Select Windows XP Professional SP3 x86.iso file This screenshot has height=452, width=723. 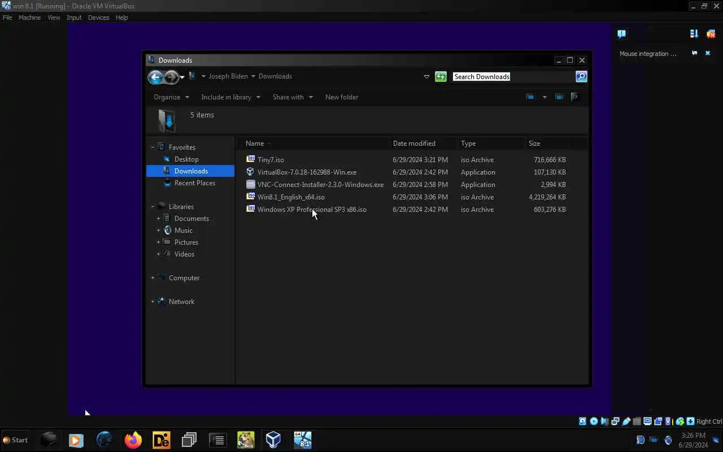(312, 210)
